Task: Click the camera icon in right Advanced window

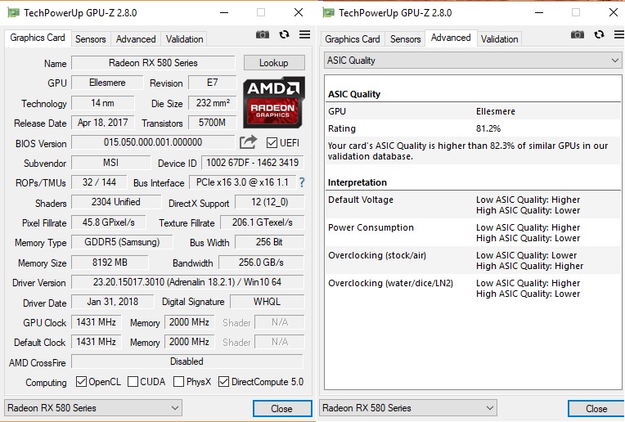Action: 578,35
